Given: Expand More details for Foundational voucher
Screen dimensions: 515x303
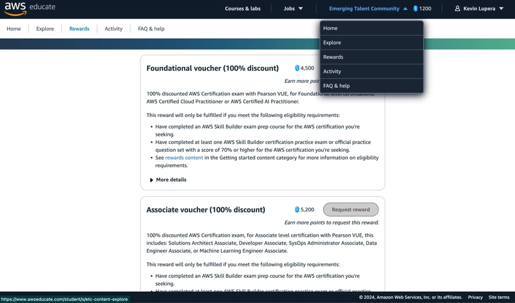Looking at the screenshot, I should [x=168, y=179].
